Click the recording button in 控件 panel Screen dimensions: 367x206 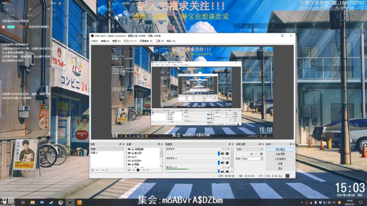pyautogui.click(x=280, y=154)
